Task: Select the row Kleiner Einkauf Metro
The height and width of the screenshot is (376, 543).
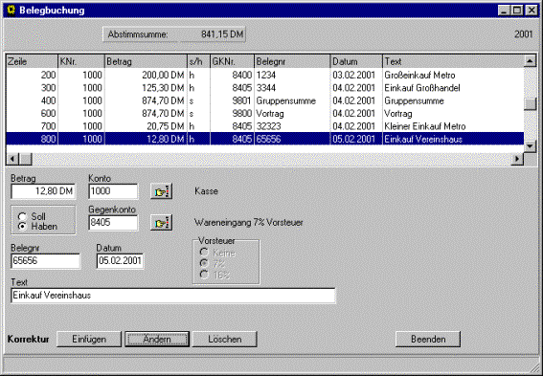Action: click(265, 126)
